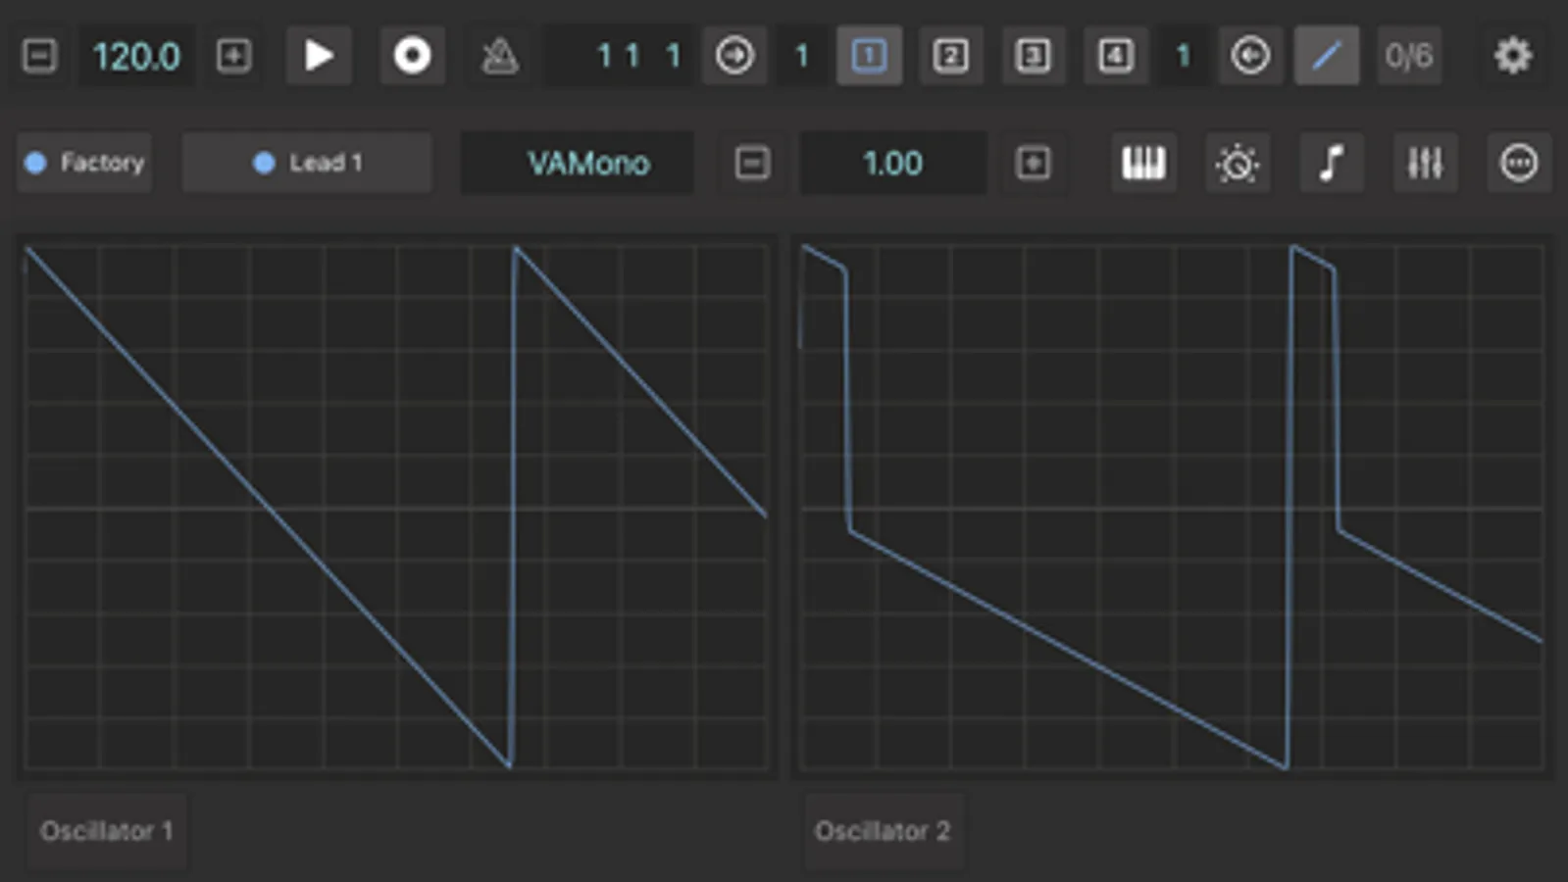Image resolution: width=1568 pixels, height=882 pixels.
Task: Select the 120.0 tempo field
Action: coord(136,56)
